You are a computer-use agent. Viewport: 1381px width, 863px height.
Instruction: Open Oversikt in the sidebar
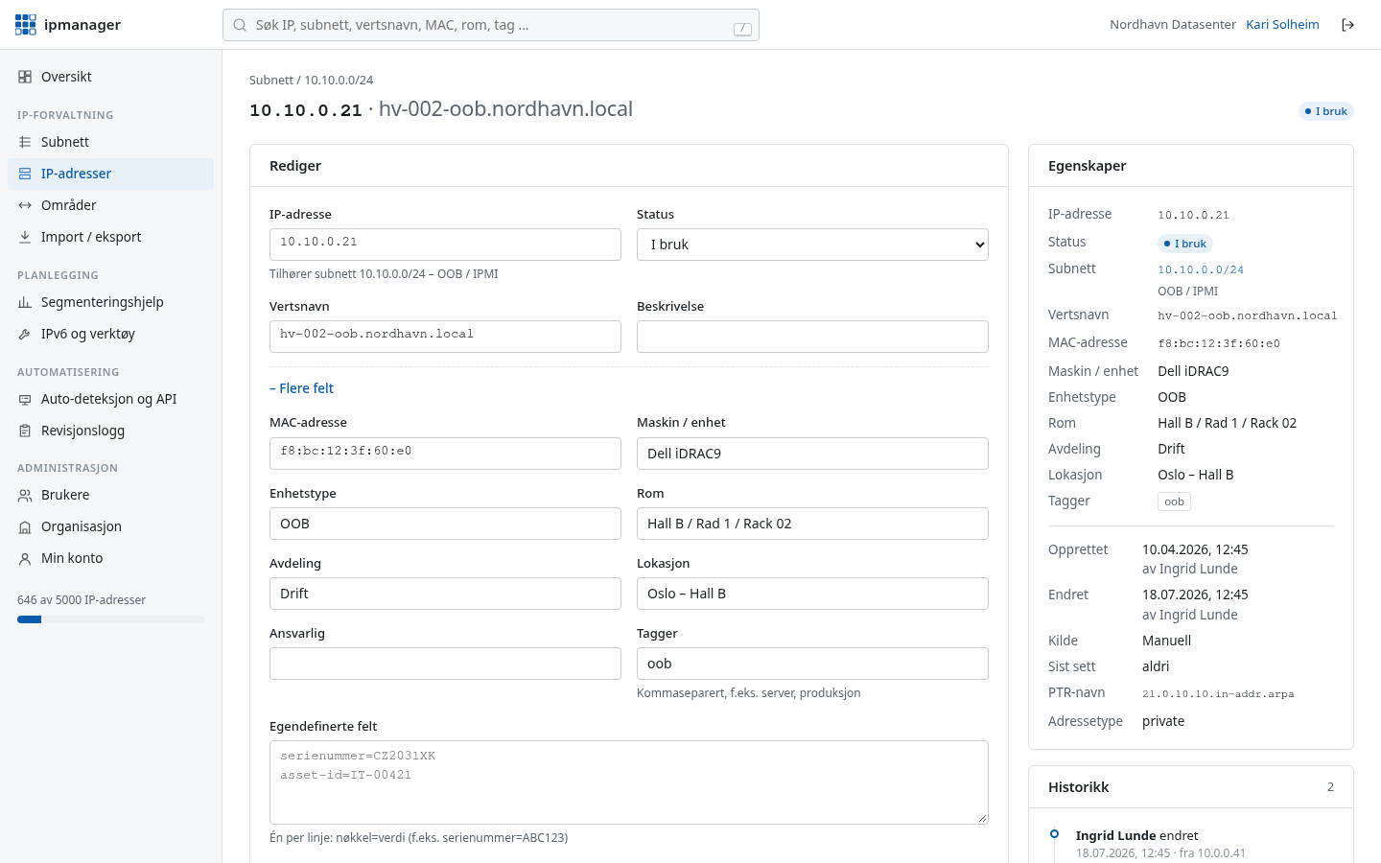pos(110,77)
